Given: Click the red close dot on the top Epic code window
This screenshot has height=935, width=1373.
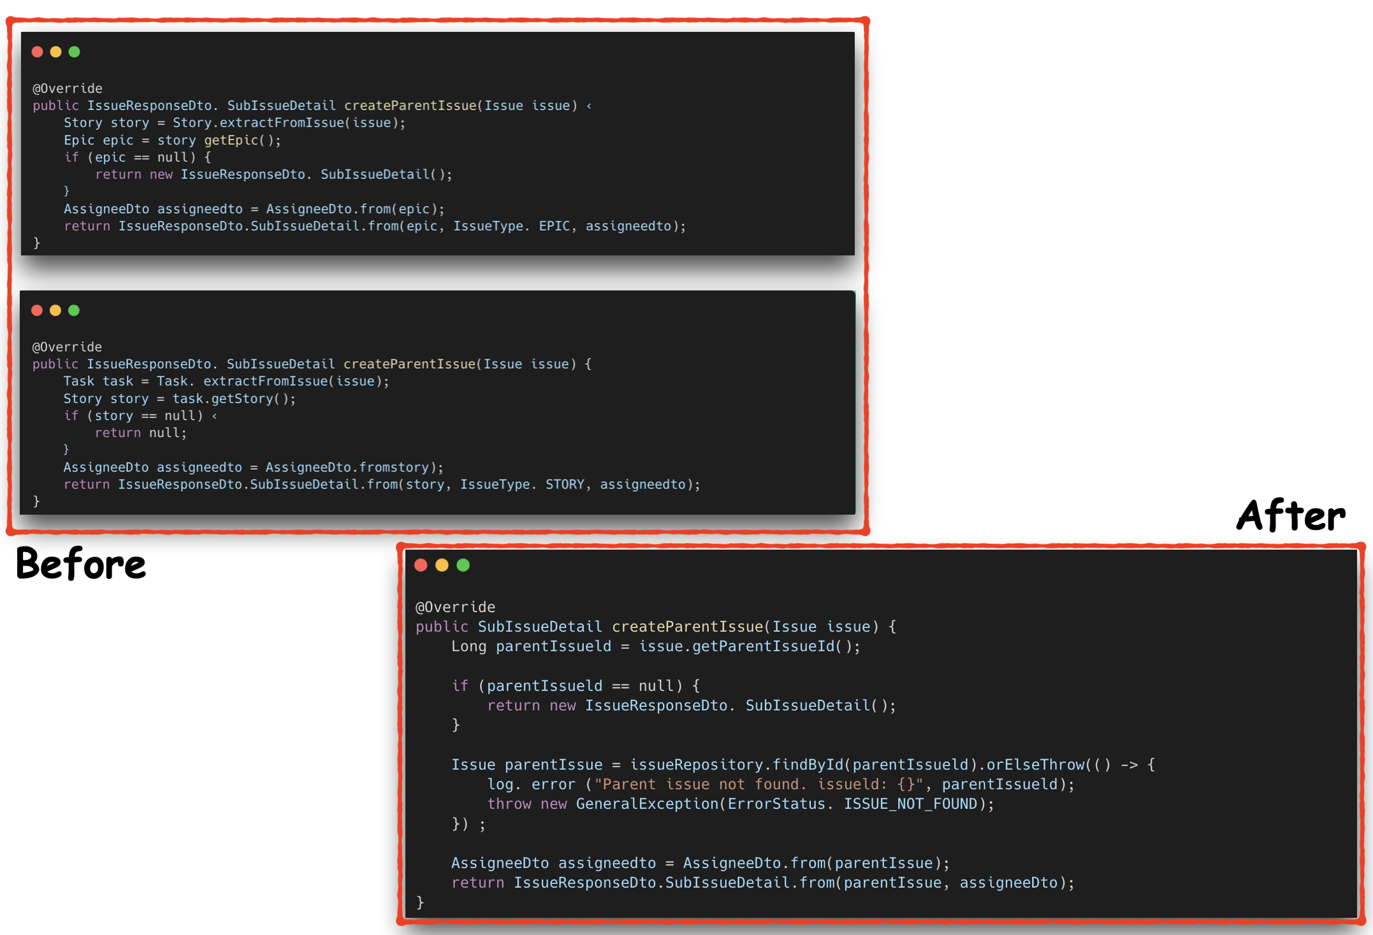Looking at the screenshot, I should click(x=38, y=52).
